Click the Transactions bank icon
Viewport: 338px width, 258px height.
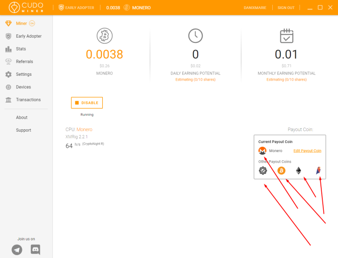click(x=9, y=100)
